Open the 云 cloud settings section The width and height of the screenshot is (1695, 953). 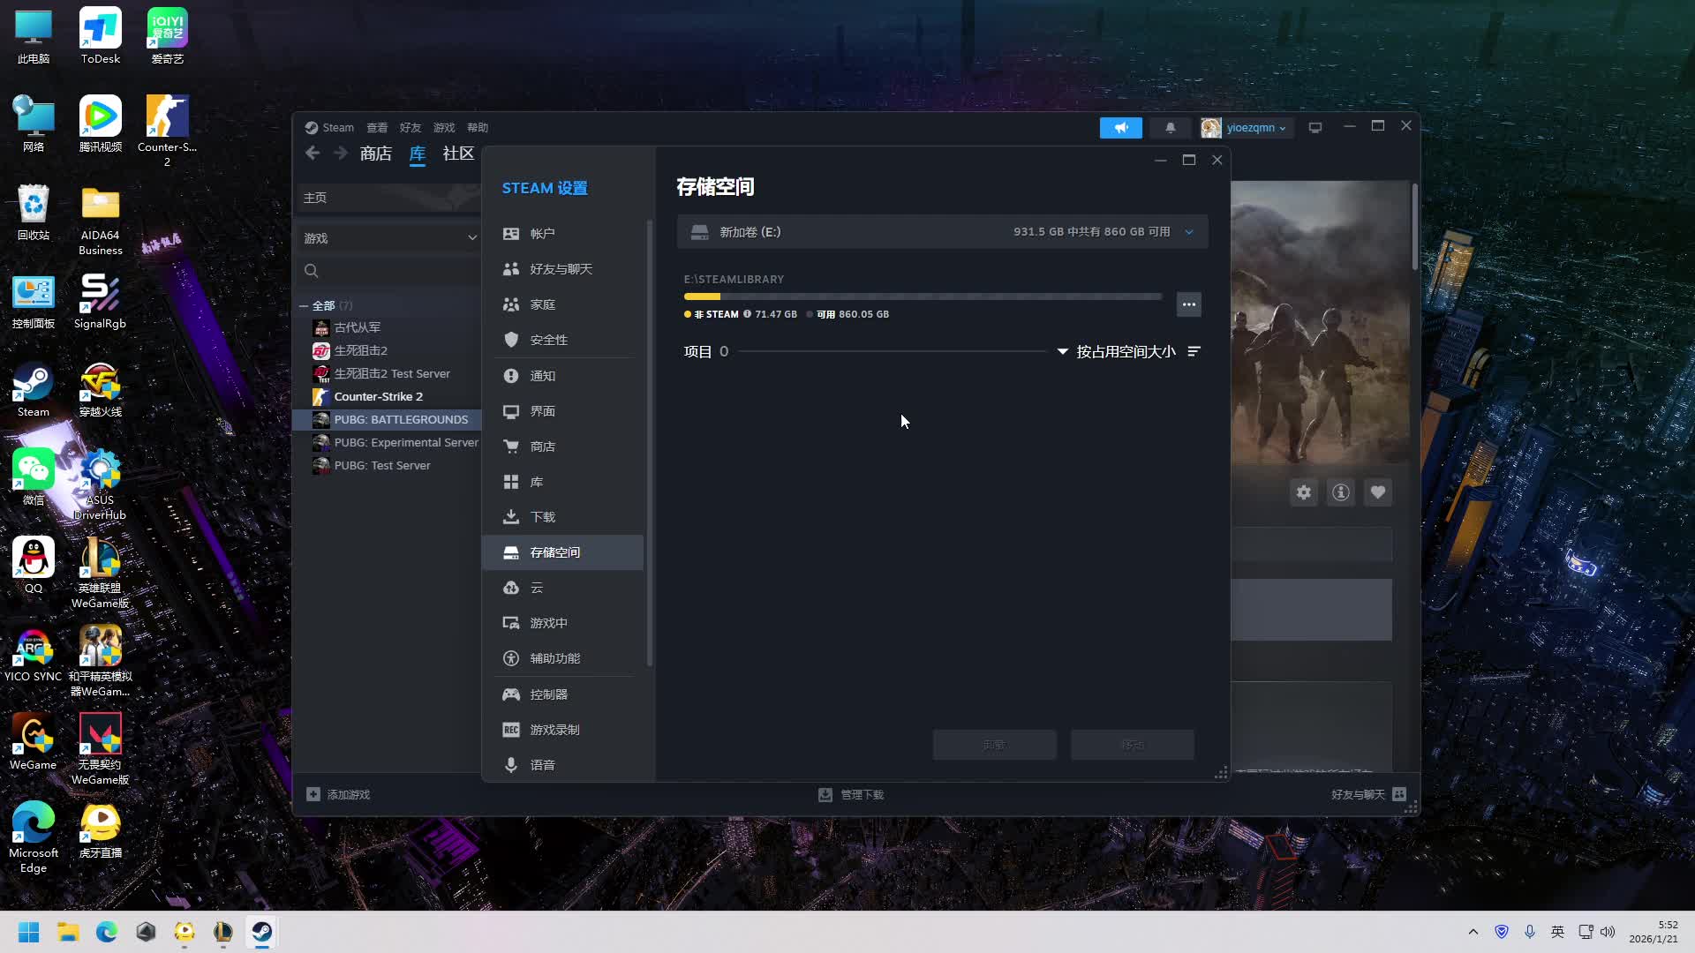point(536,588)
